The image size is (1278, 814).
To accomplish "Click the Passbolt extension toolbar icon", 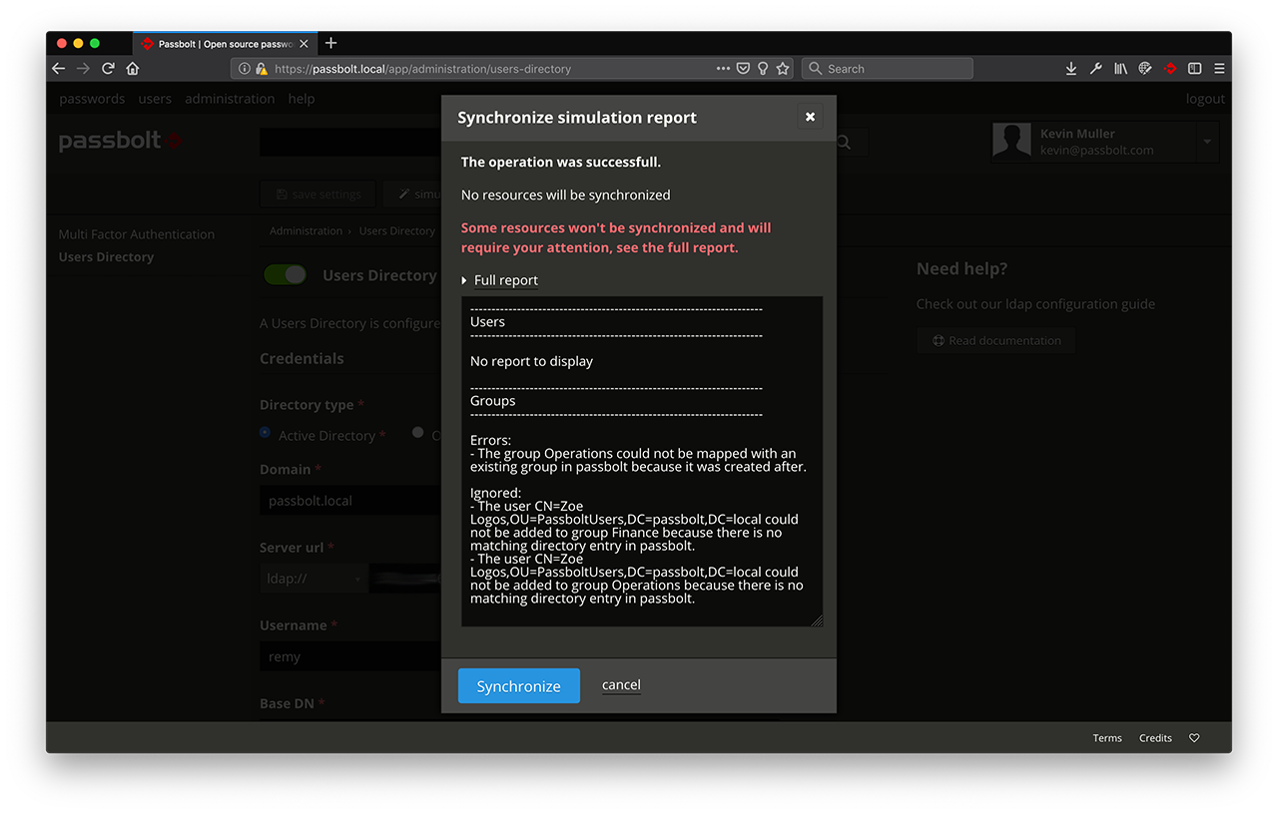I will [x=1170, y=69].
